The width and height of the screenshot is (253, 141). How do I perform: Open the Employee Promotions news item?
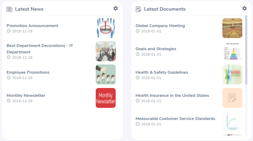coord(28,72)
